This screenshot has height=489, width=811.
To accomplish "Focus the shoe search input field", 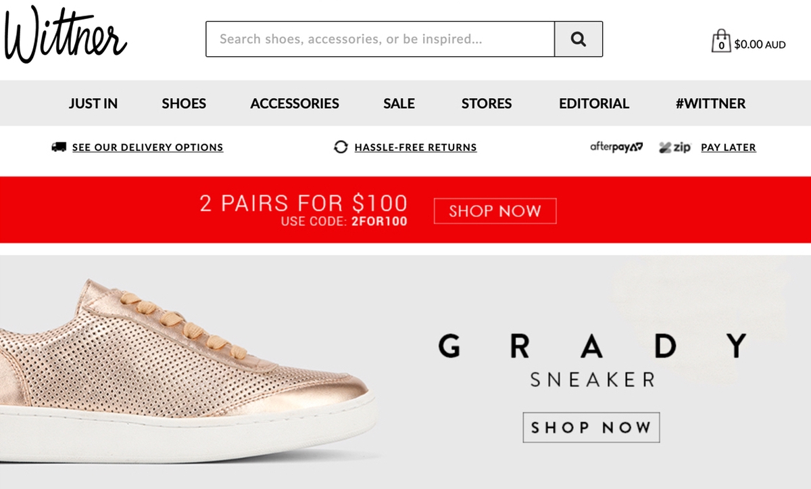I will pos(380,39).
